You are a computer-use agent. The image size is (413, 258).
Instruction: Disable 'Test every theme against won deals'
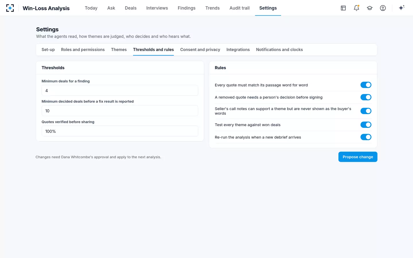click(x=366, y=125)
